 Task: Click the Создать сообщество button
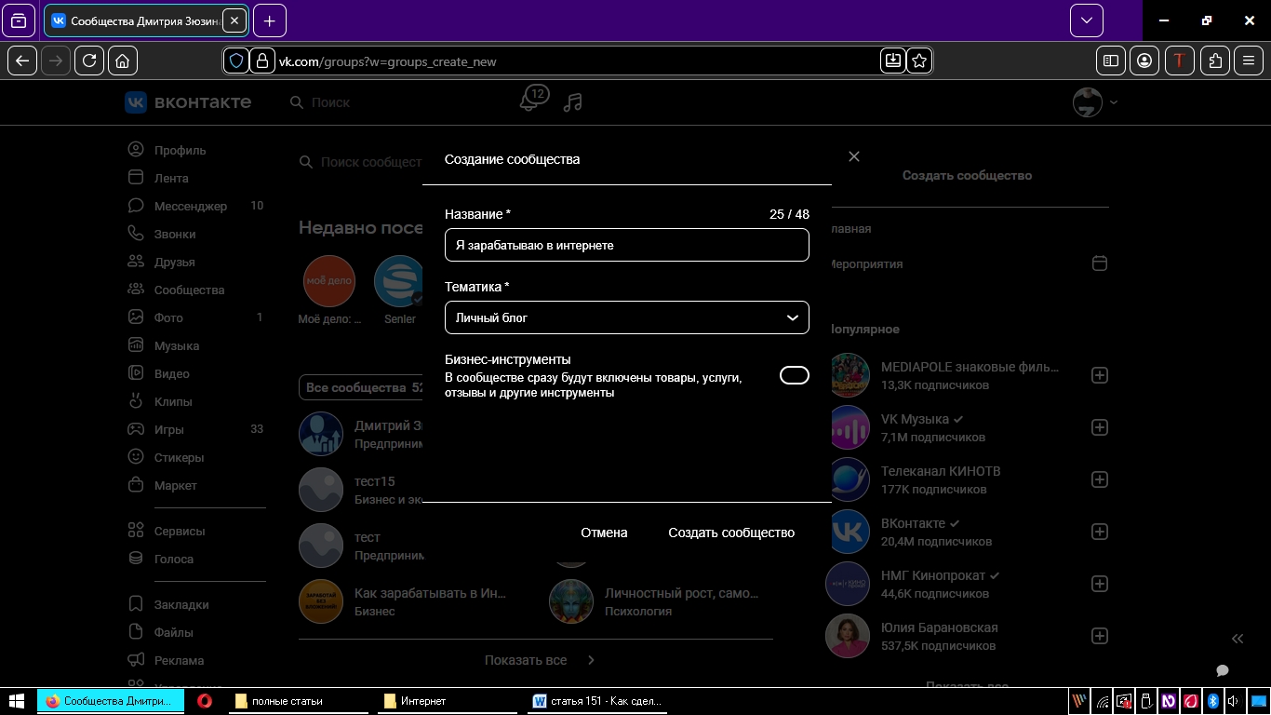click(731, 533)
